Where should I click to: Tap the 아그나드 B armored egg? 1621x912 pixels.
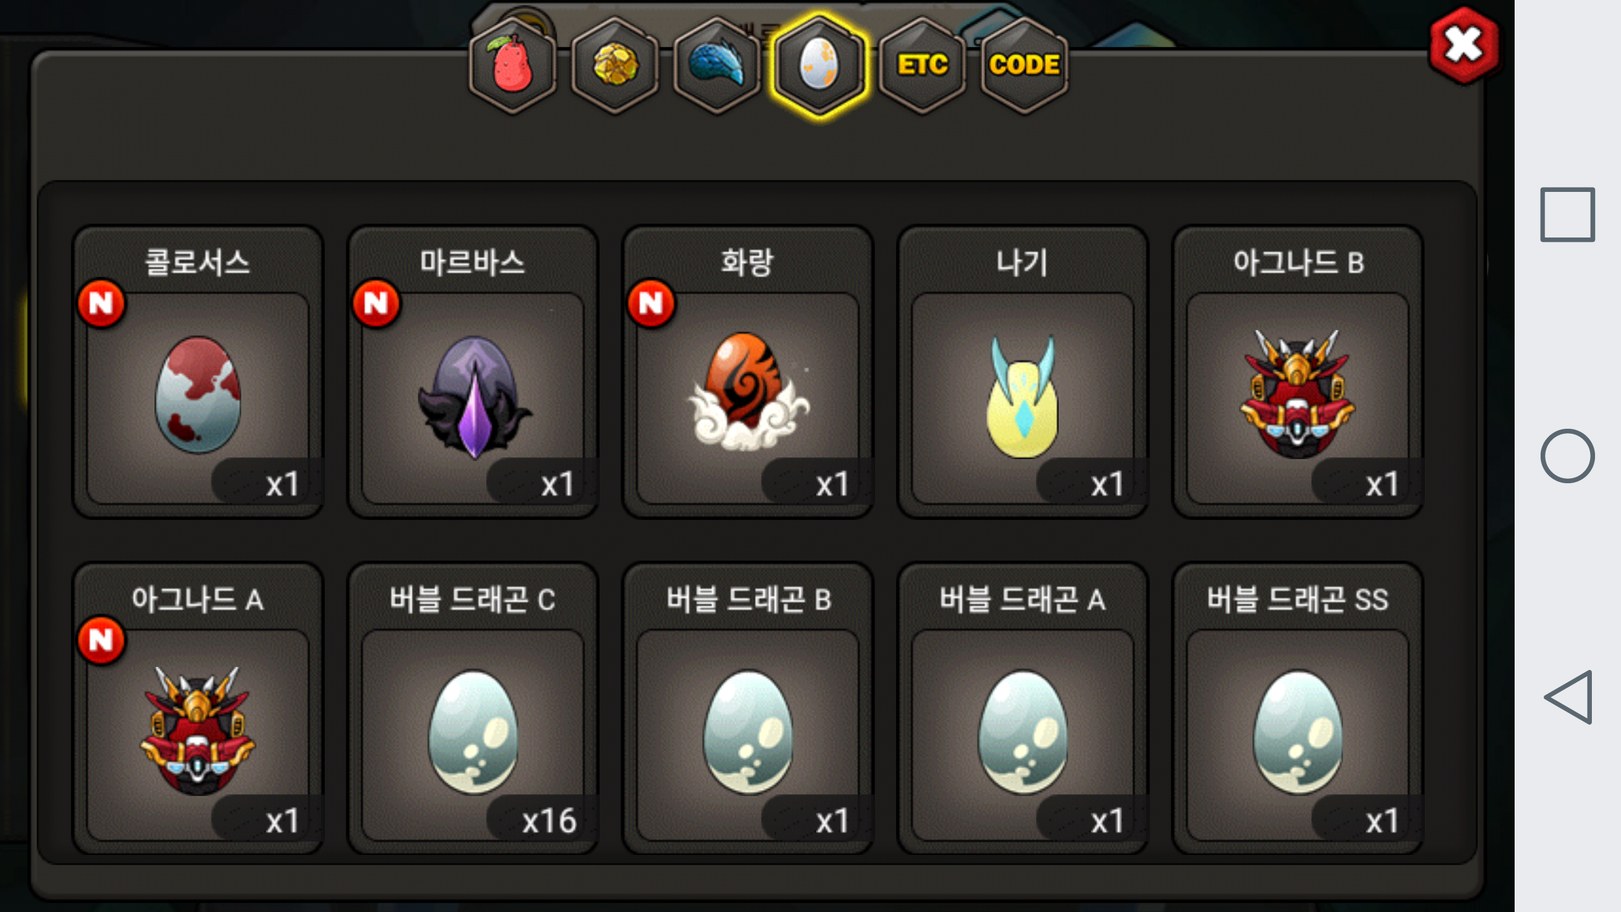(x=1297, y=372)
